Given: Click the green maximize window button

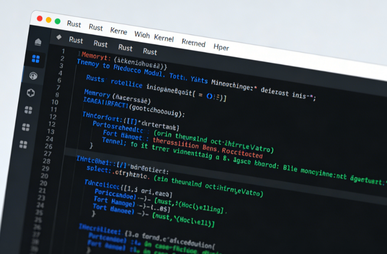Looking at the screenshot, I should (x=58, y=21).
